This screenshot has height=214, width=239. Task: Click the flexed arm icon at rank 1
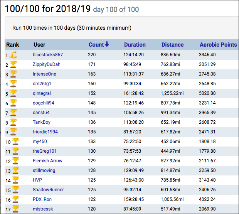coord(13,55)
